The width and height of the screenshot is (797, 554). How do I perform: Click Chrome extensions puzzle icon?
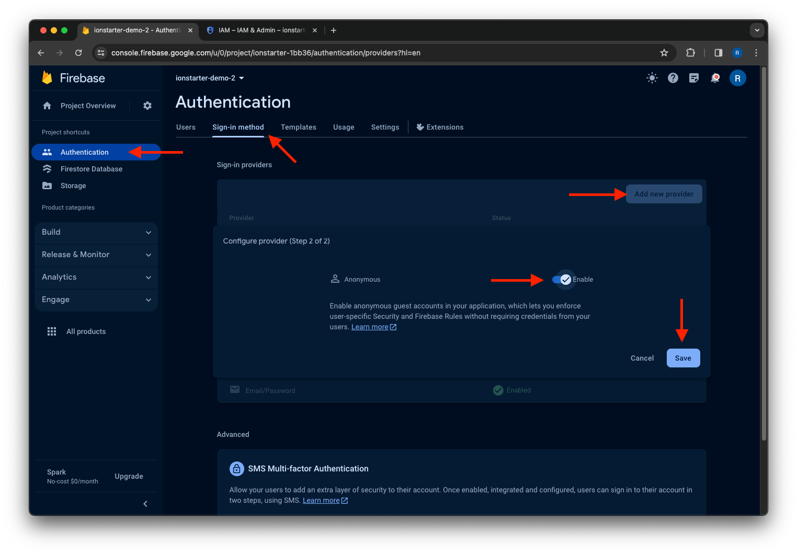(x=690, y=53)
